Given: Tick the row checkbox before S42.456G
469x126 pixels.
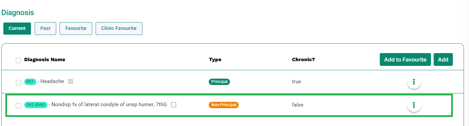Looking at the screenshot, I should (19, 106).
